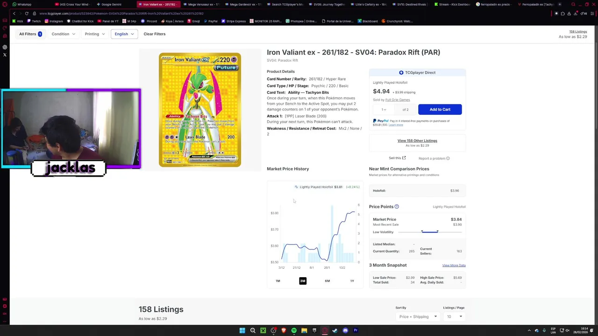
Task: Open Blackboard bookmark
Action: [x=367, y=21]
